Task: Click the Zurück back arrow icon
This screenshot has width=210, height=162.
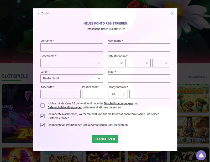Action: coord(39,14)
